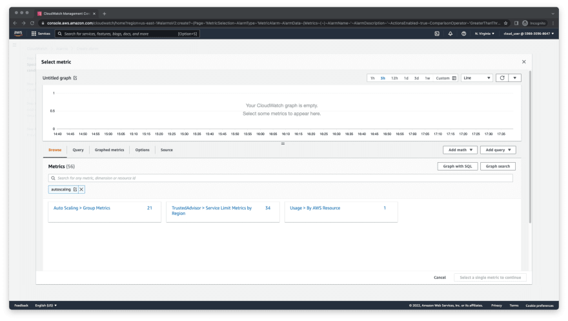Edit the autoscaling filter tag
568x321 pixels.
76,189
